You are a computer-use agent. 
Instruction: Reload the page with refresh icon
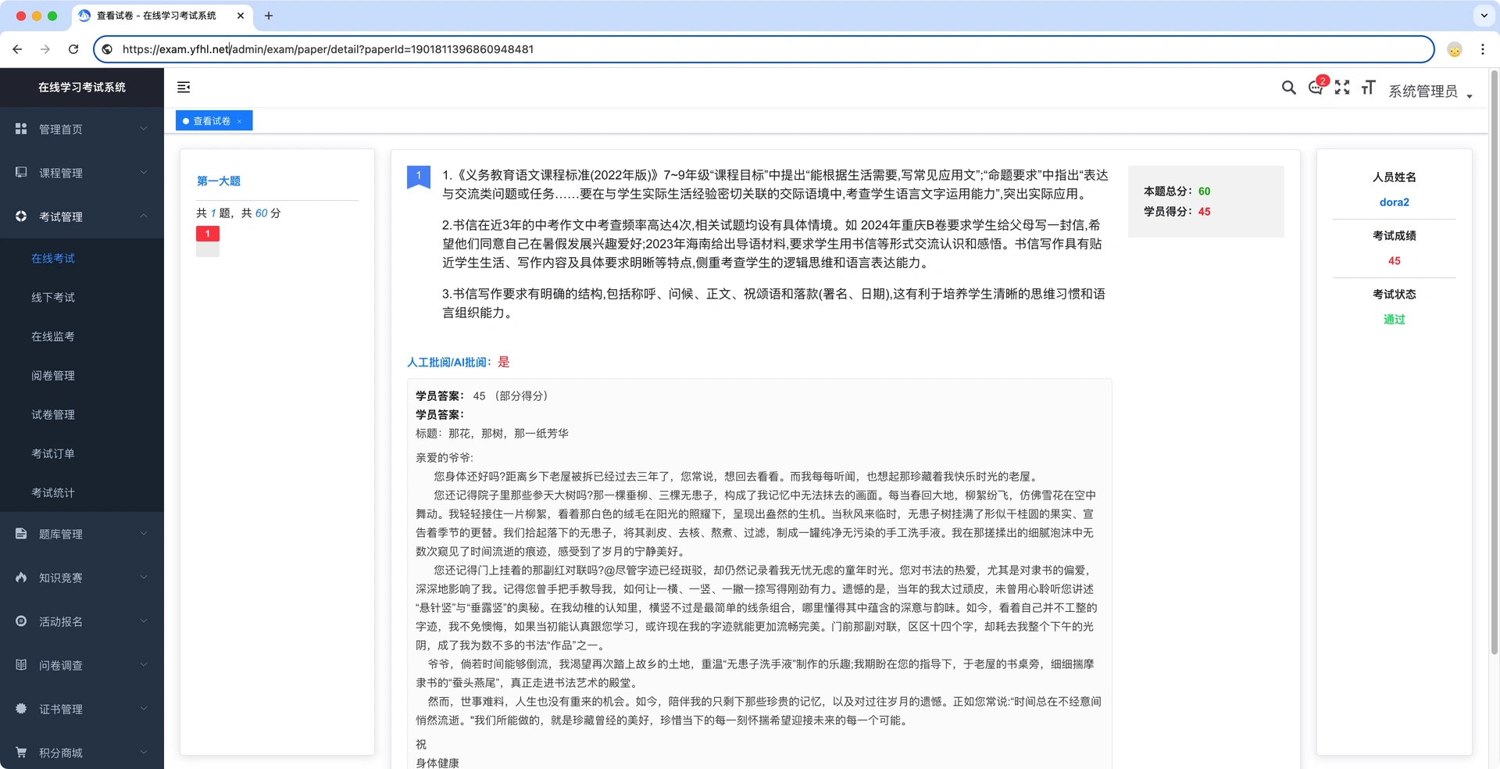[x=73, y=49]
